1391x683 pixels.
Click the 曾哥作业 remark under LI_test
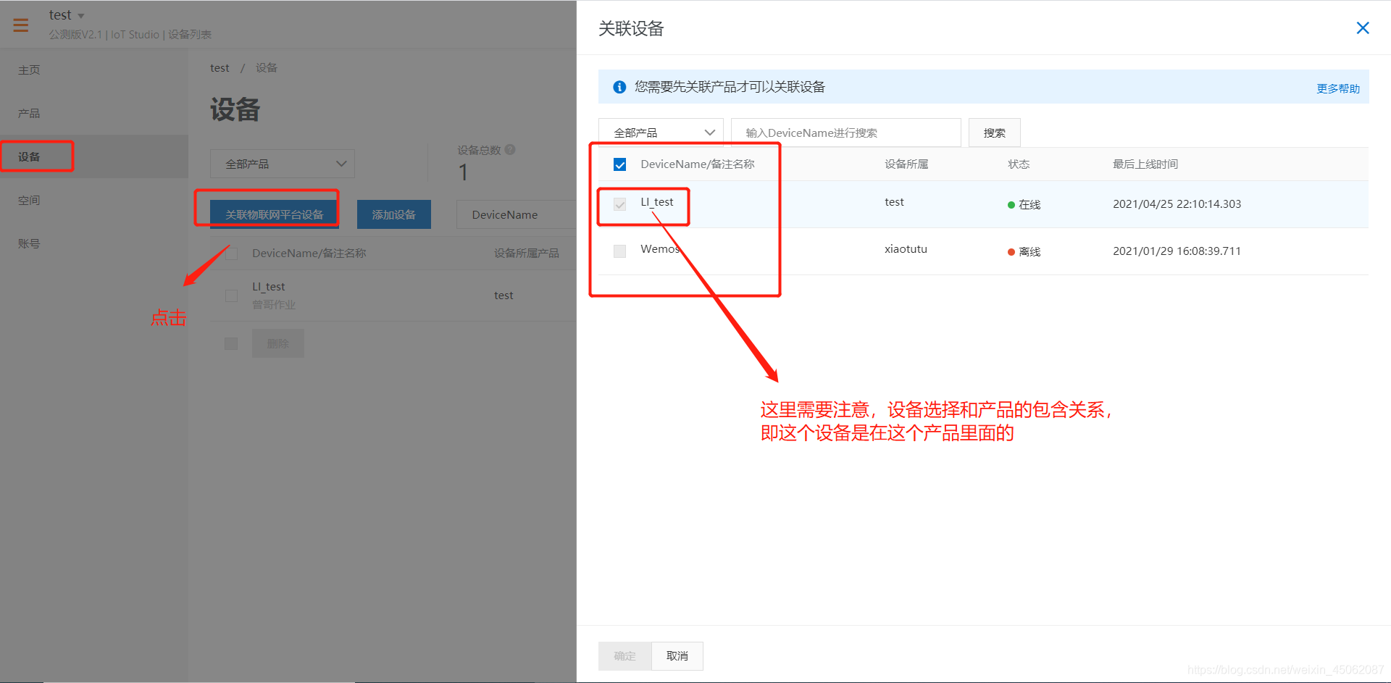tap(274, 305)
